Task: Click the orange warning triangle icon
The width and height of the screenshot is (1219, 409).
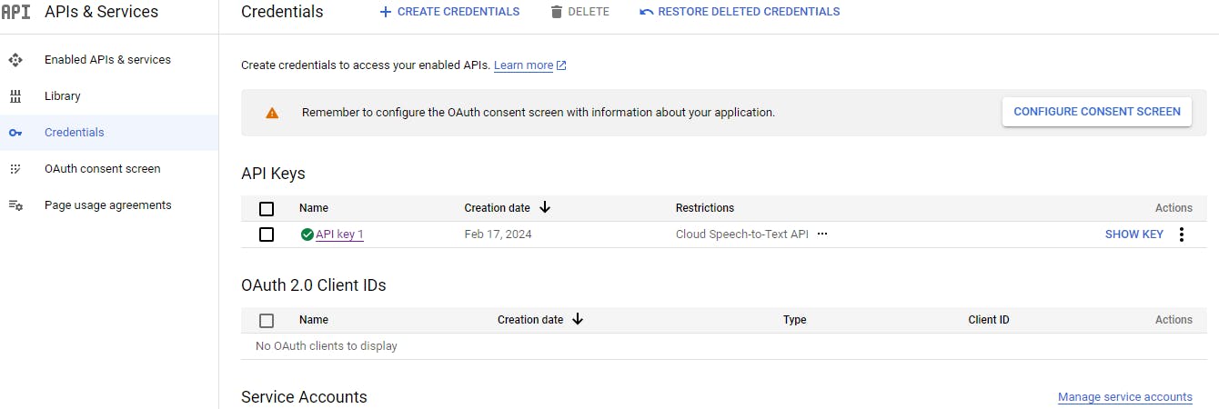Action: click(272, 113)
